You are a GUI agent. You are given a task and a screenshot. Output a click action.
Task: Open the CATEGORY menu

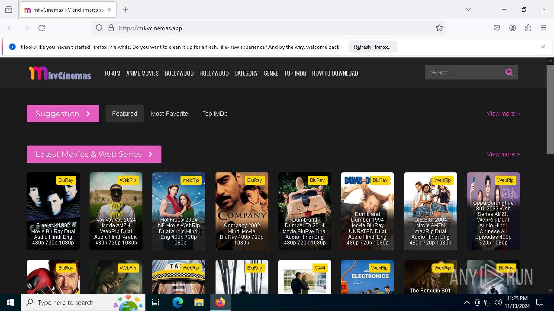tap(246, 73)
